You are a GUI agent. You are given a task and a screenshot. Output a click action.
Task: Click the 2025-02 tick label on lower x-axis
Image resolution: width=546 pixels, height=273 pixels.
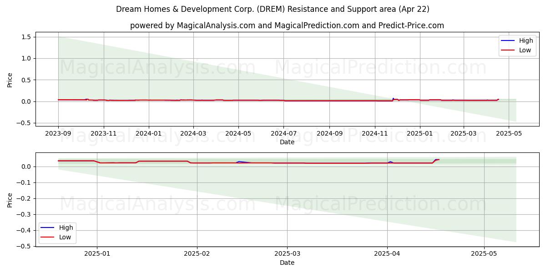point(197,254)
